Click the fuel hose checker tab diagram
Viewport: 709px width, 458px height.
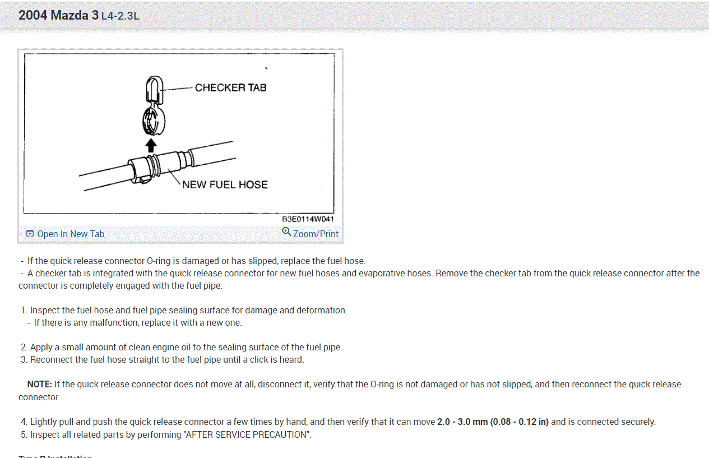(179, 133)
